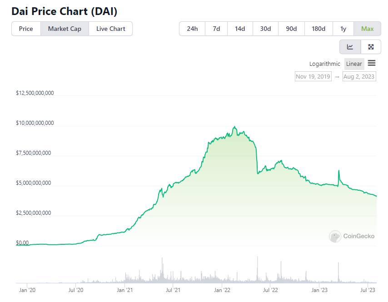Open the chart hamburger menu
This screenshot has width=388, height=302.
(x=372, y=63)
